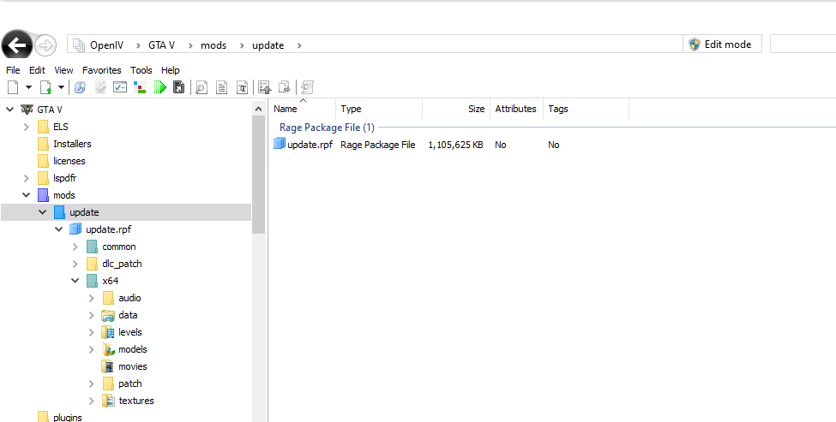
Task: Click the GTA V breadcrumb segment
Action: point(161,45)
